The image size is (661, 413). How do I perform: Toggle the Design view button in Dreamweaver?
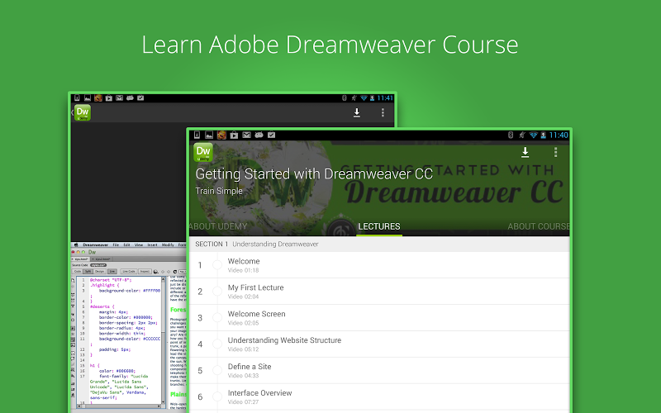(99, 272)
